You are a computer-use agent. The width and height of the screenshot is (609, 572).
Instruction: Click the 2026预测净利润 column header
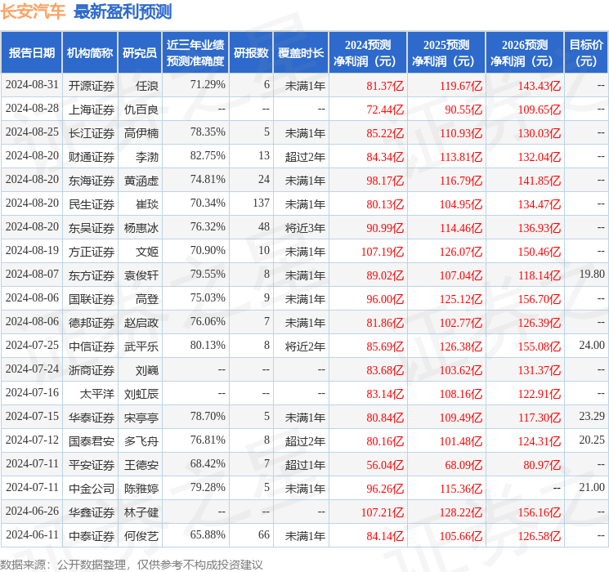click(524, 53)
